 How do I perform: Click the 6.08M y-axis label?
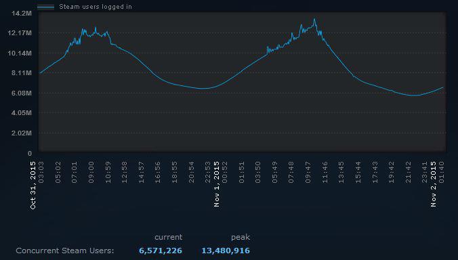click(x=22, y=93)
